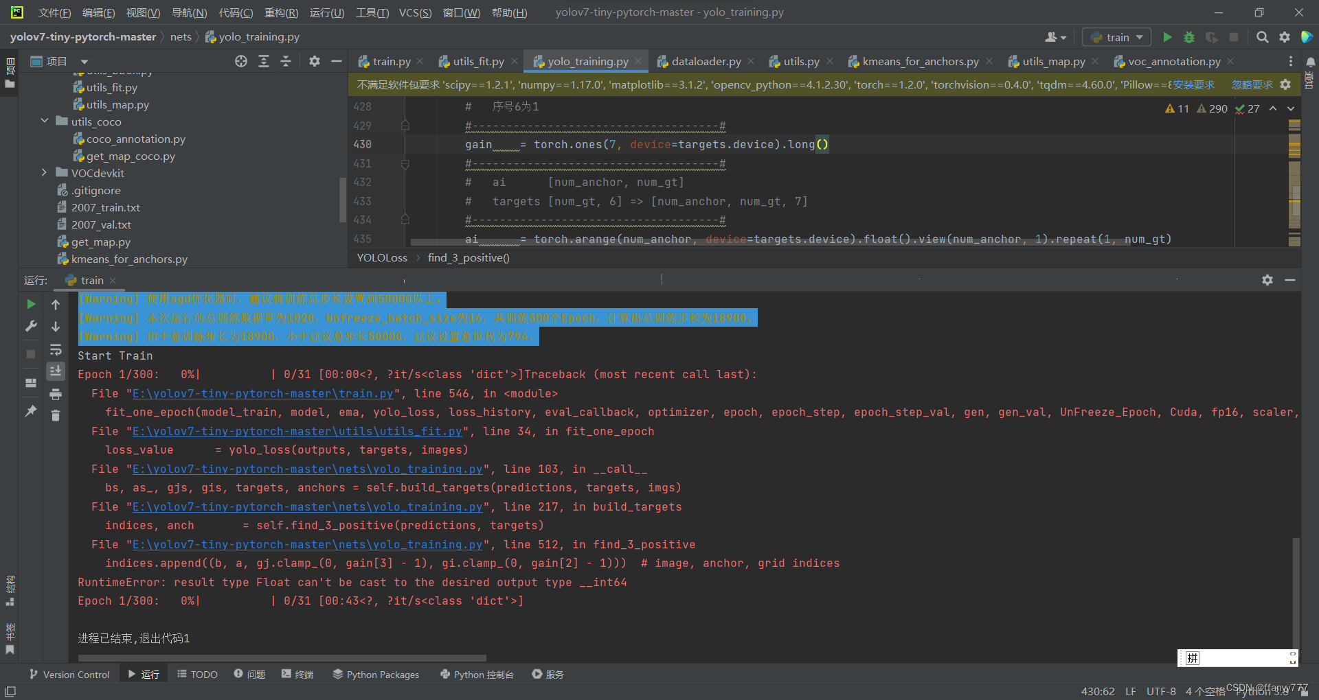This screenshot has width=1319, height=700.
Task: Select 2007_train.txt in the project tree
Action: [106, 207]
